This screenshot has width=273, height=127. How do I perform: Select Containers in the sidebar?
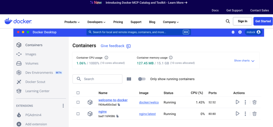(x=34, y=45)
